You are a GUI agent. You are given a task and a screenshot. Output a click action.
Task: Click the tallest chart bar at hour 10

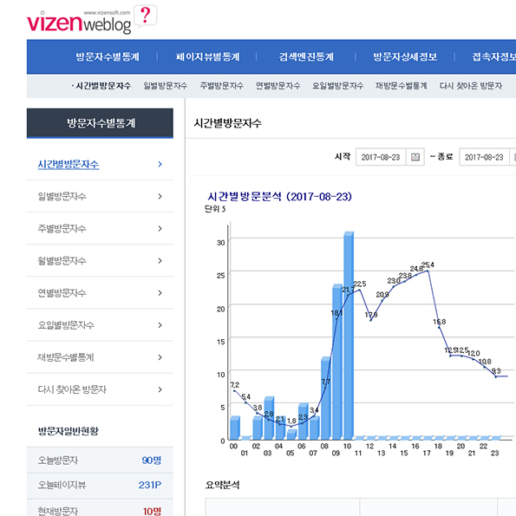pos(349,336)
